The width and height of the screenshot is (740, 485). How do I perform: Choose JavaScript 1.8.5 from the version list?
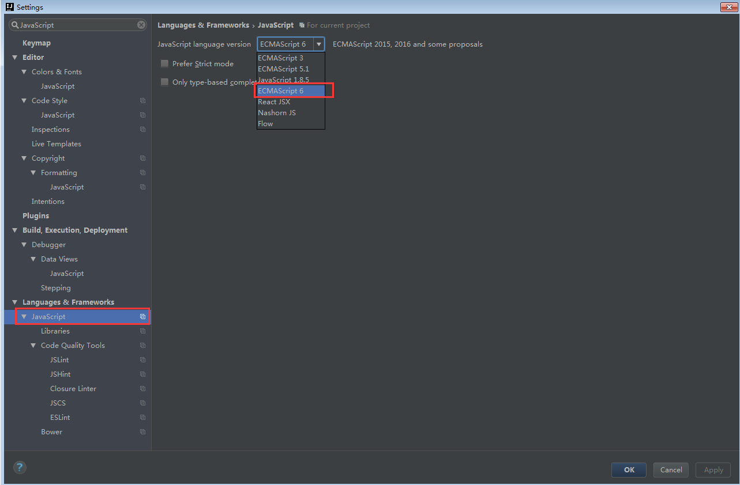(291, 80)
